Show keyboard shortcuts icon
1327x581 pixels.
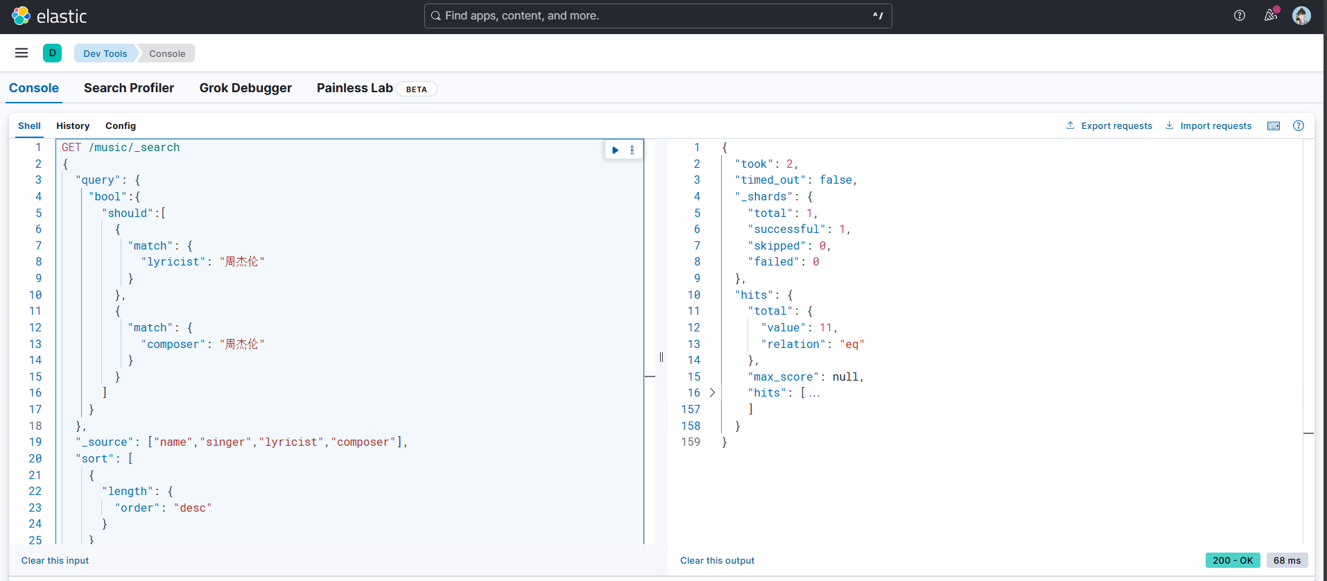coord(1274,125)
